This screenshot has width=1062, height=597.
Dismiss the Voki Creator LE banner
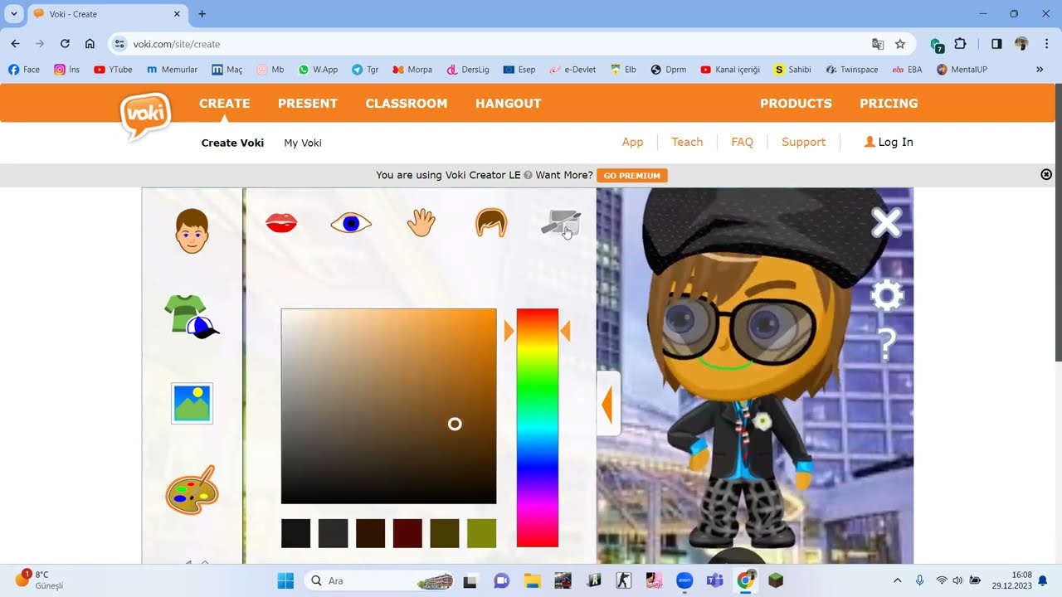point(1046,174)
